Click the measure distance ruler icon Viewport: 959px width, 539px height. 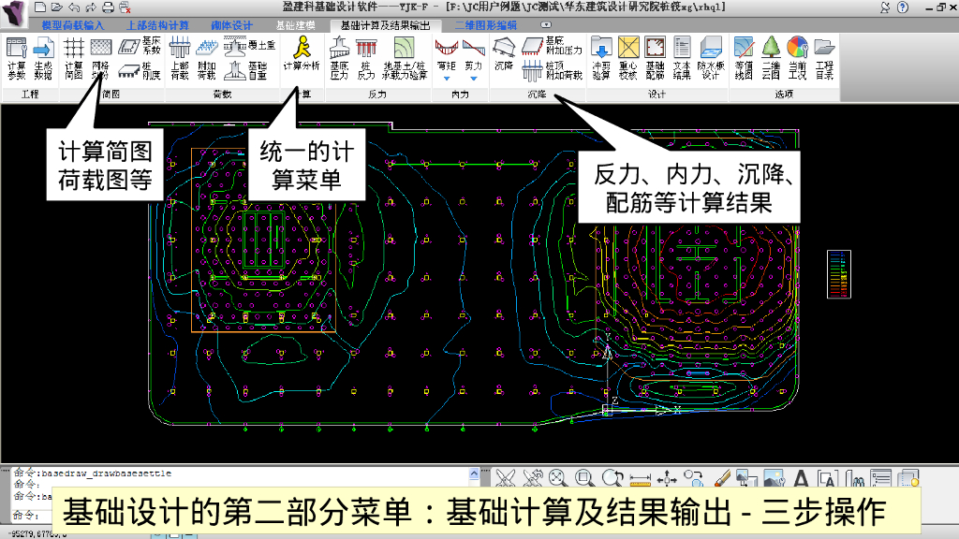pyautogui.click(x=639, y=479)
